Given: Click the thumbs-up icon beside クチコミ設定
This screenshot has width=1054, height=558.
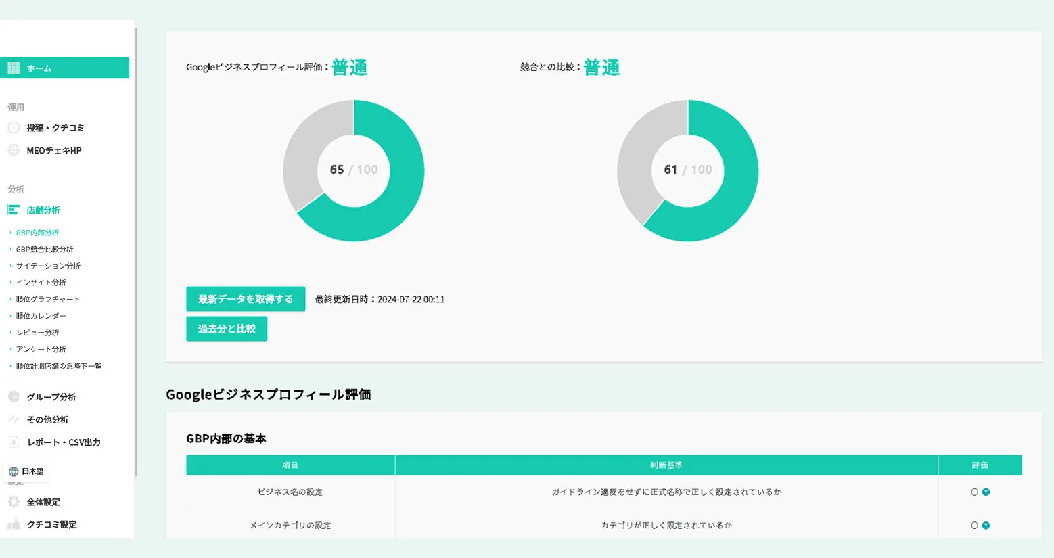Looking at the screenshot, I should pyautogui.click(x=14, y=525).
